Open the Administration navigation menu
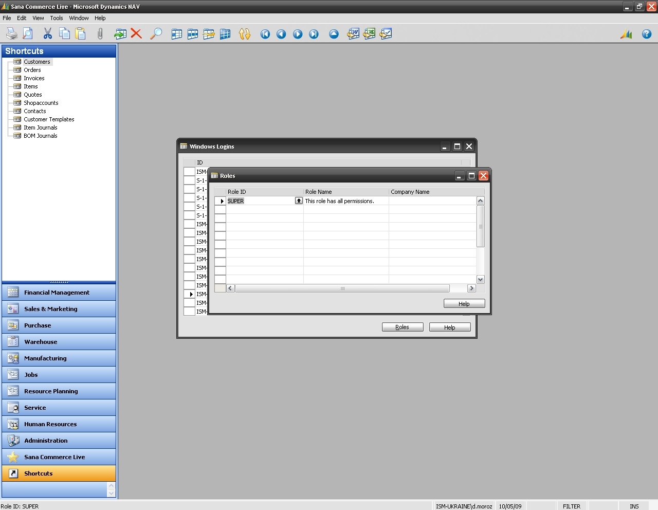658x510 pixels. [x=59, y=441]
